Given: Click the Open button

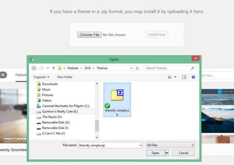Looking at the screenshot, I should (x=155, y=153).
